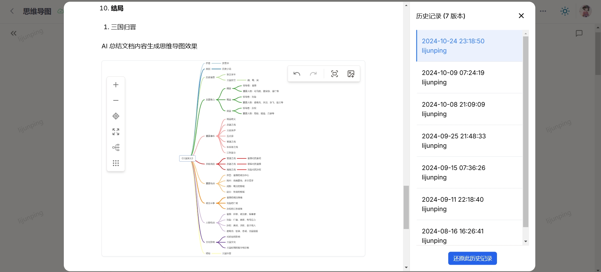Undo the last mind map change
Image resolution: width=601 pixels, height=272 pixels.
point(297,74)
